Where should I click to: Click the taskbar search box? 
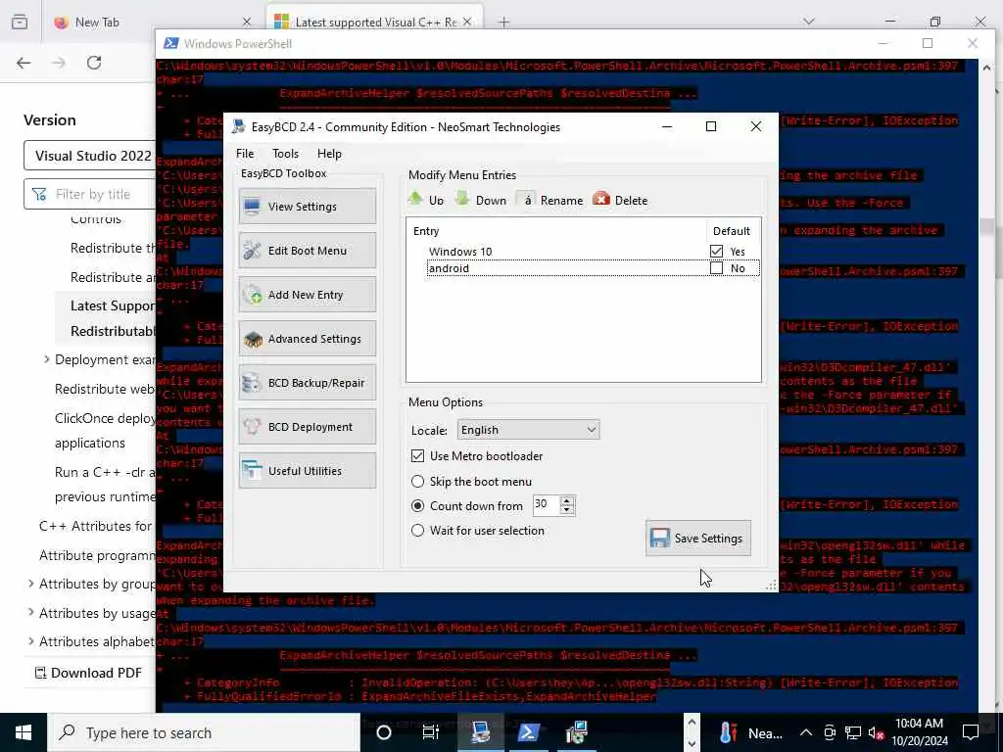point(205,732)
